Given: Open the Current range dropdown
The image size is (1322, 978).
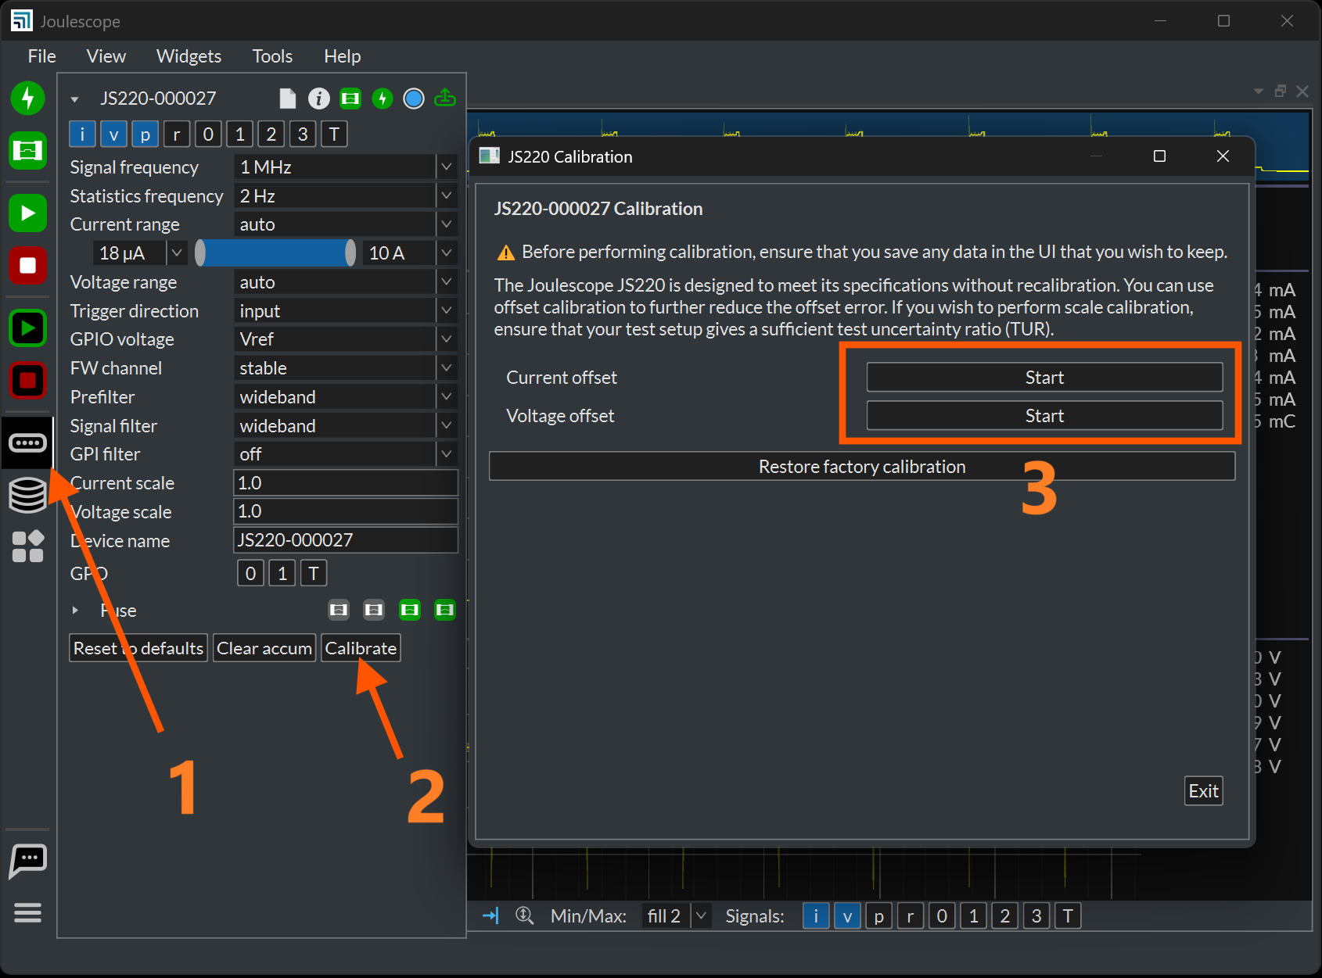Looking at the screenshot, I should coord(345,224).
